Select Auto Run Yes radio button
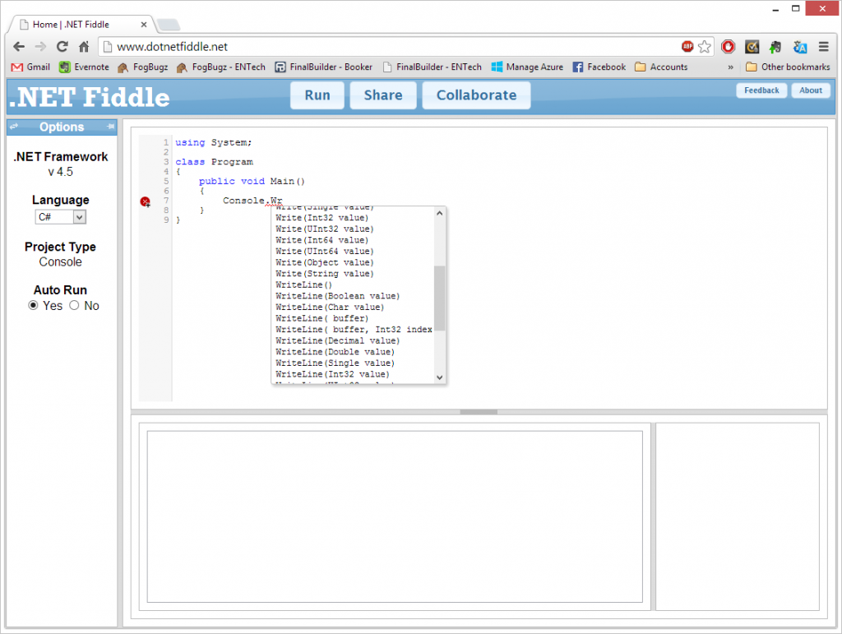The image size is (842, 634). coord(33,305)
